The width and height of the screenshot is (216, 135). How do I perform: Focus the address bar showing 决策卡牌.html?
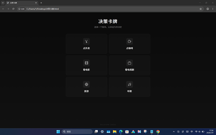pos(110,9)
